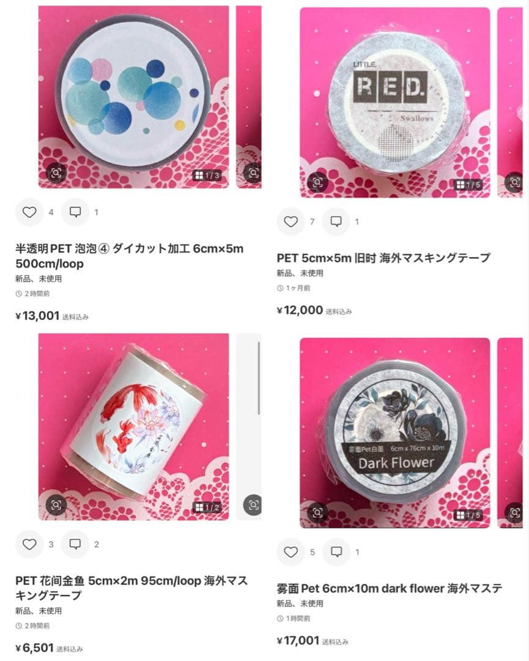View the Dark Flower tape product photo

[394, 433]
